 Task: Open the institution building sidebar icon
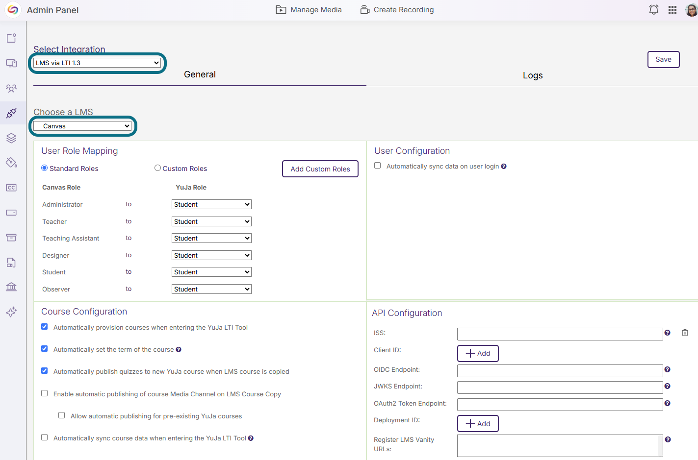point(11,287)
